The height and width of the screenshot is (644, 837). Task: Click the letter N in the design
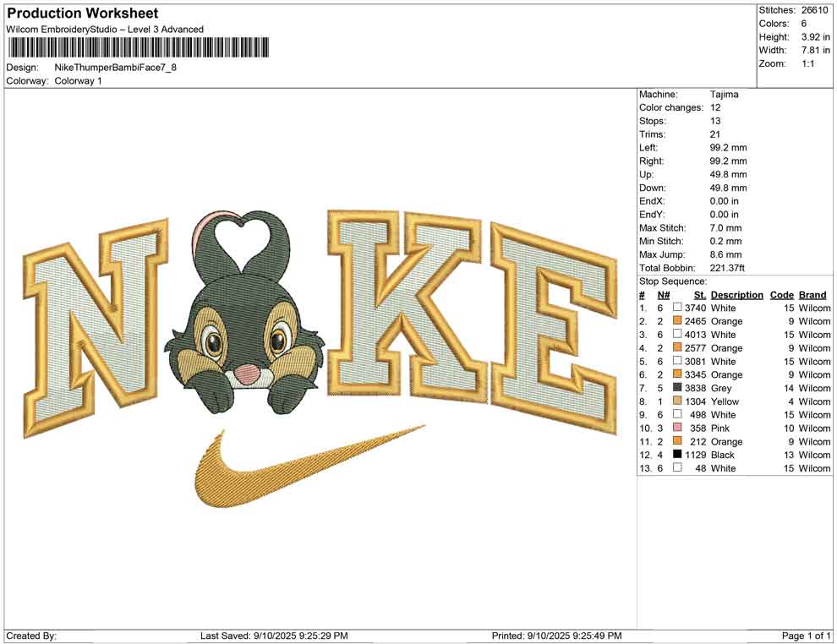tap(95, 328)
